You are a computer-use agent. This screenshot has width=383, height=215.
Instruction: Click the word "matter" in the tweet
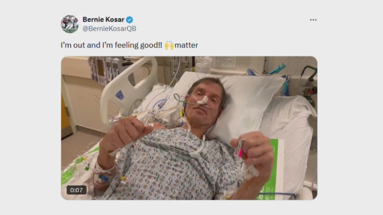tap(187, 45)
